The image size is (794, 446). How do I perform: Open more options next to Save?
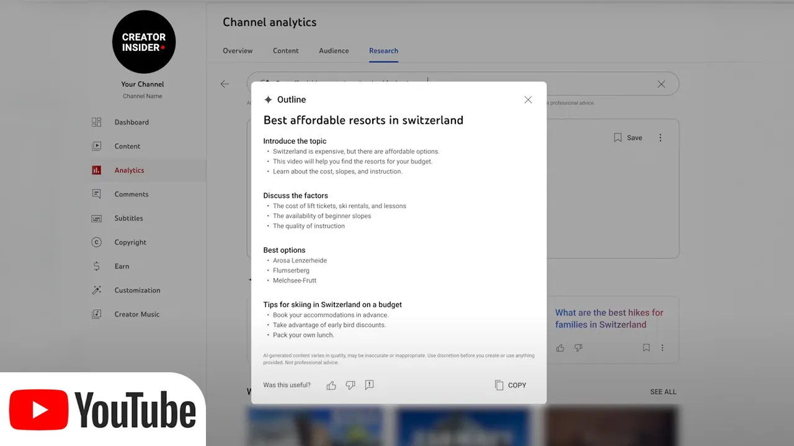coord(660,138)
